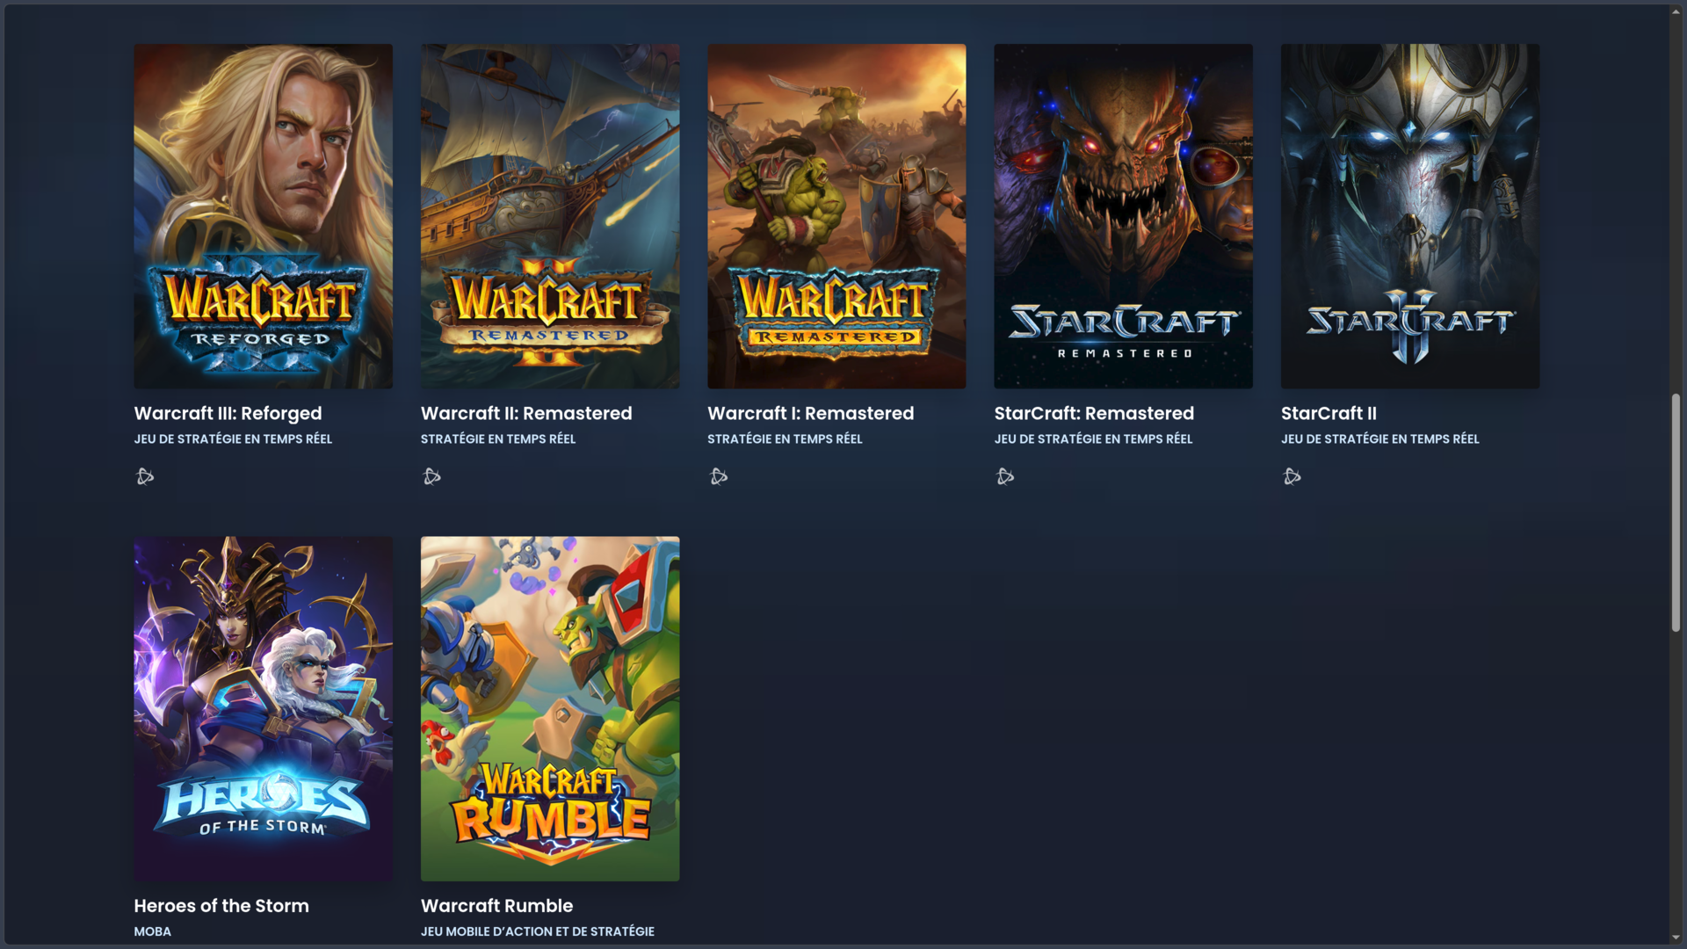This screenshot has height=949, width=1687.
Task: Open StarCraft II cover art
Action: pos(1410,216)
